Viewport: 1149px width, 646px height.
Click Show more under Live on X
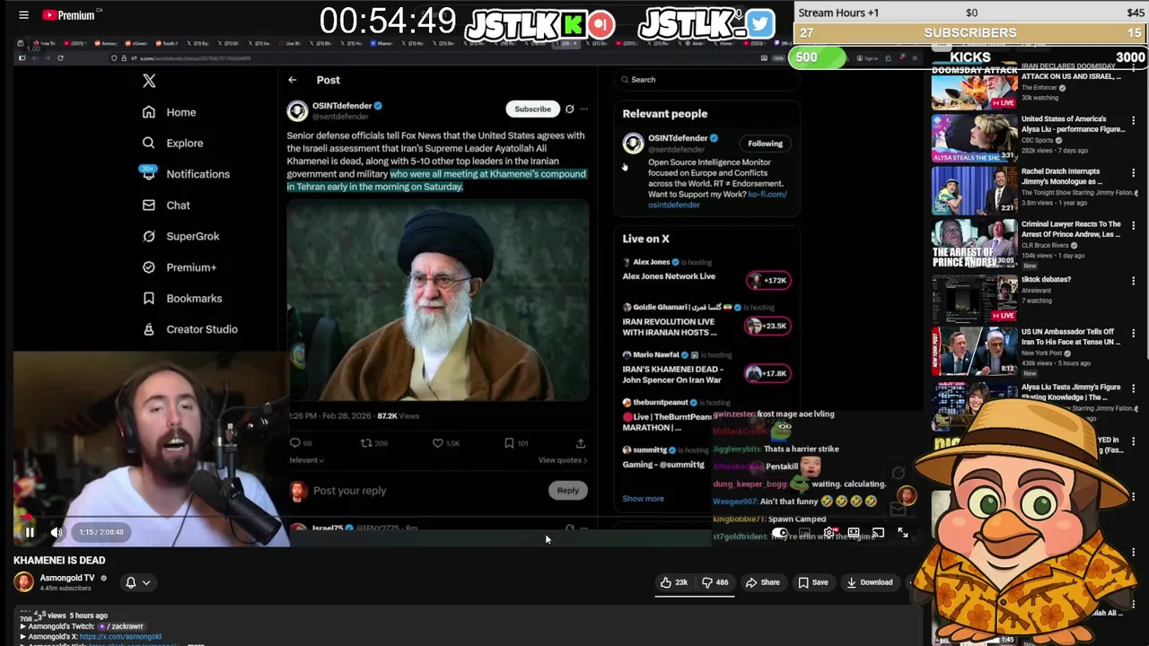(x=644, y=499)
